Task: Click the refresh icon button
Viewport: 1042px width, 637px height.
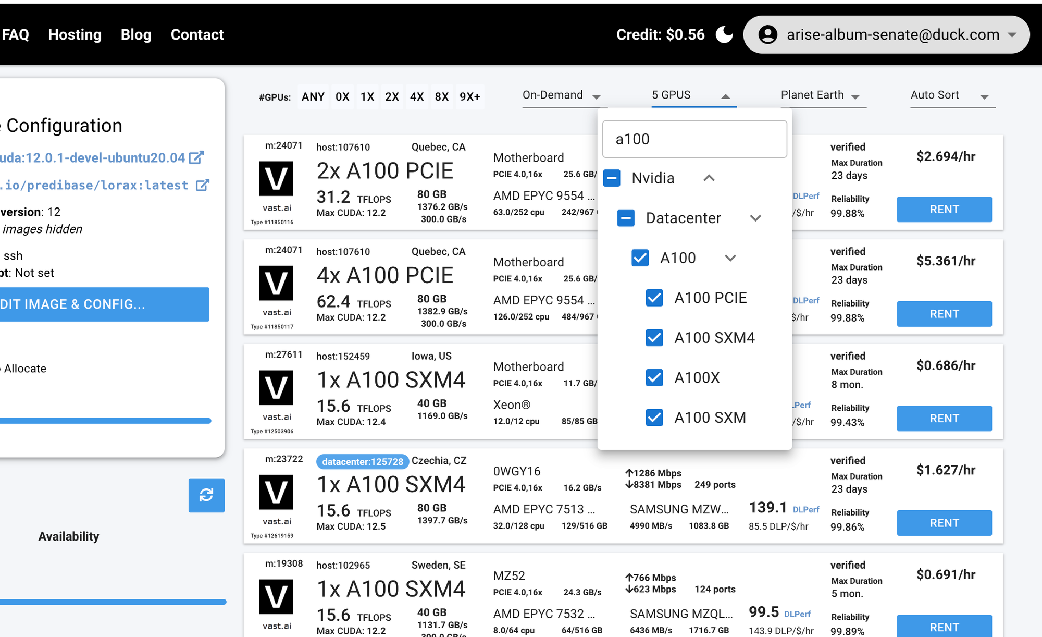Action: (x=206, y=495)
